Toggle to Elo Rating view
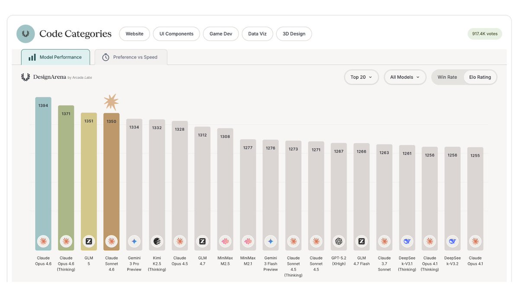The image size is (519, 292). click(480, 77)
